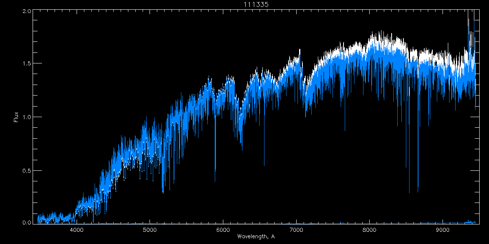Select the 6000 wavelength tick label
The height and width of the screenshot is (244, 489).
point(223,230)
